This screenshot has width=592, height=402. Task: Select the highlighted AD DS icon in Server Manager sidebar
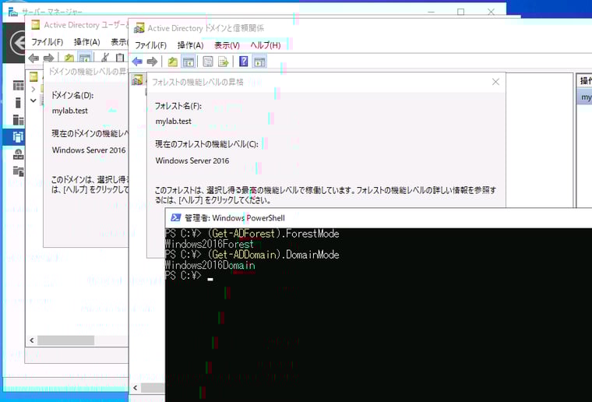(x=18, y=136)
